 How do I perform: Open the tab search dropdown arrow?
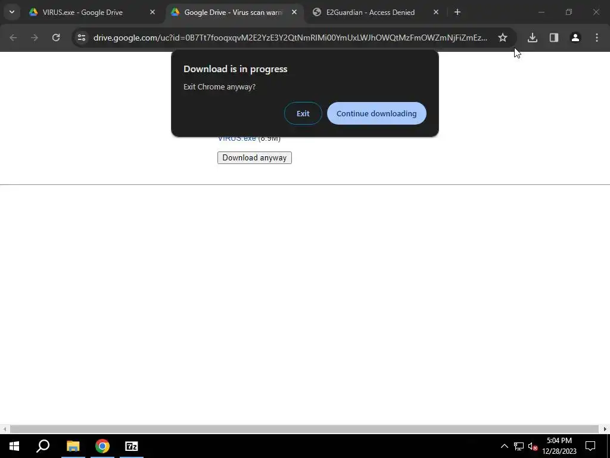pos(12,12)
